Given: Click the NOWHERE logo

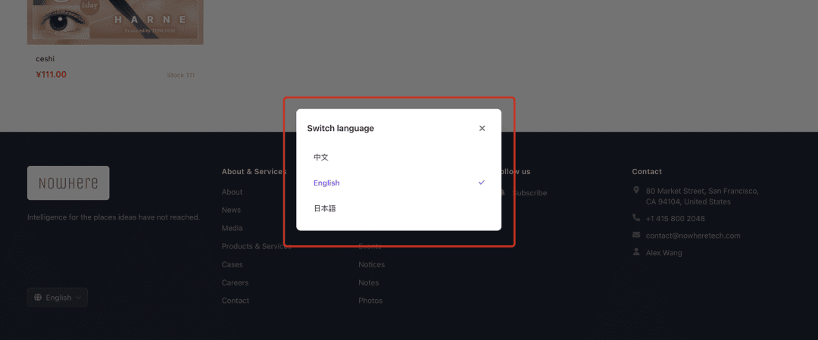Looking at the screenshot, I should [x=68, y=183].
